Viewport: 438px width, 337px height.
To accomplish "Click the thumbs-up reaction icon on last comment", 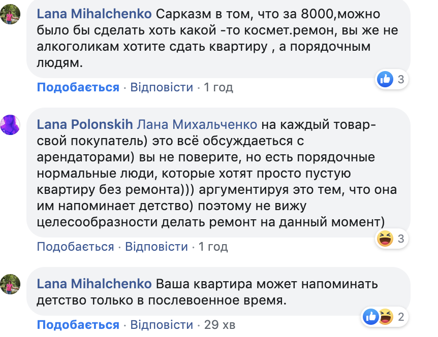I will 371,317.
